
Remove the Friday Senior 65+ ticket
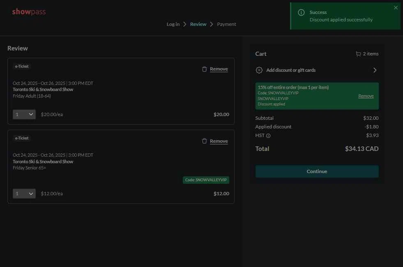(x=219, y=141)
